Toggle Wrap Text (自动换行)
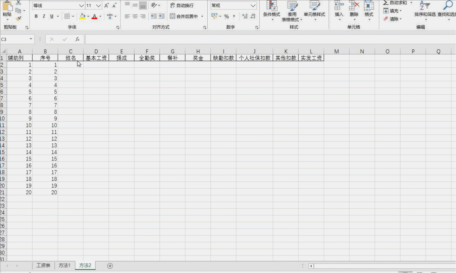This screenshot has height=273, width=456. 182,5
